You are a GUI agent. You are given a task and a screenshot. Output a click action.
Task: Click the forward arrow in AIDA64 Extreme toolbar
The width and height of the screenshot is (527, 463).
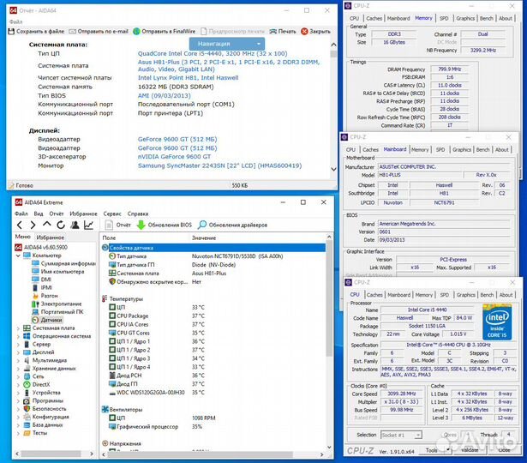coord(33,225)
